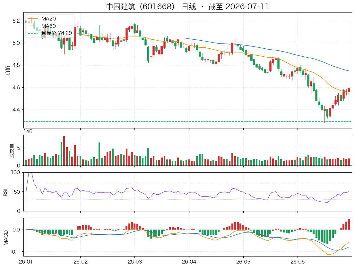The height and width of the screenshot is (268, 355).
Task: Click the 100 tick on RSI panel
Action: pos(15,173)
